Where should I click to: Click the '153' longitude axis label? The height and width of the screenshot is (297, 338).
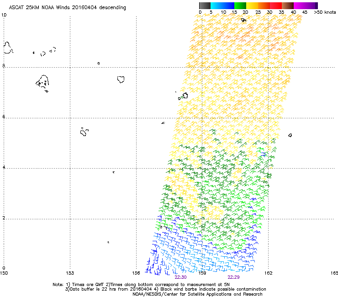[70, 273]
